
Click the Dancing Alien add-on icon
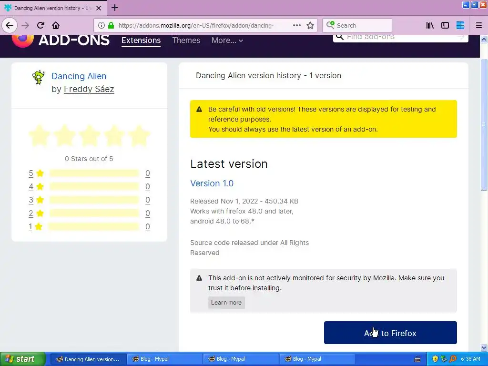[38, 77]
